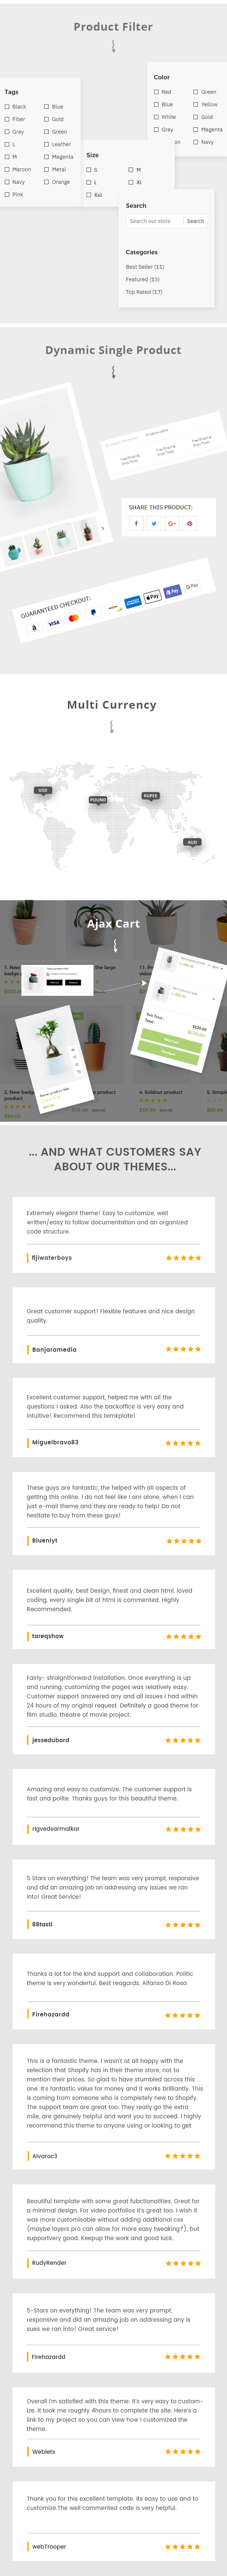Toggle the Leather tag checkbox
Image resolution: width=227 pixels, height=2576 pixels.
pos(46,144)
